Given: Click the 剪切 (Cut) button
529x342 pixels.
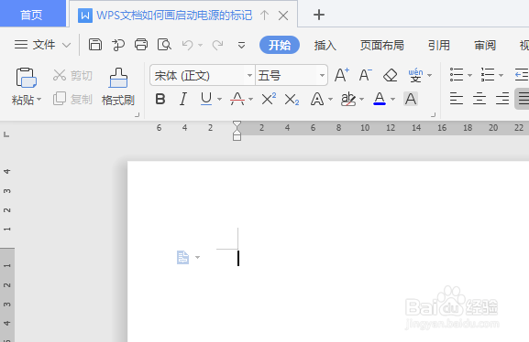Looking at the screenshot, I should coord(72,75).
